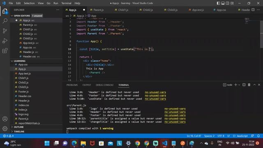Open the Accounts menu

(5, 119)
